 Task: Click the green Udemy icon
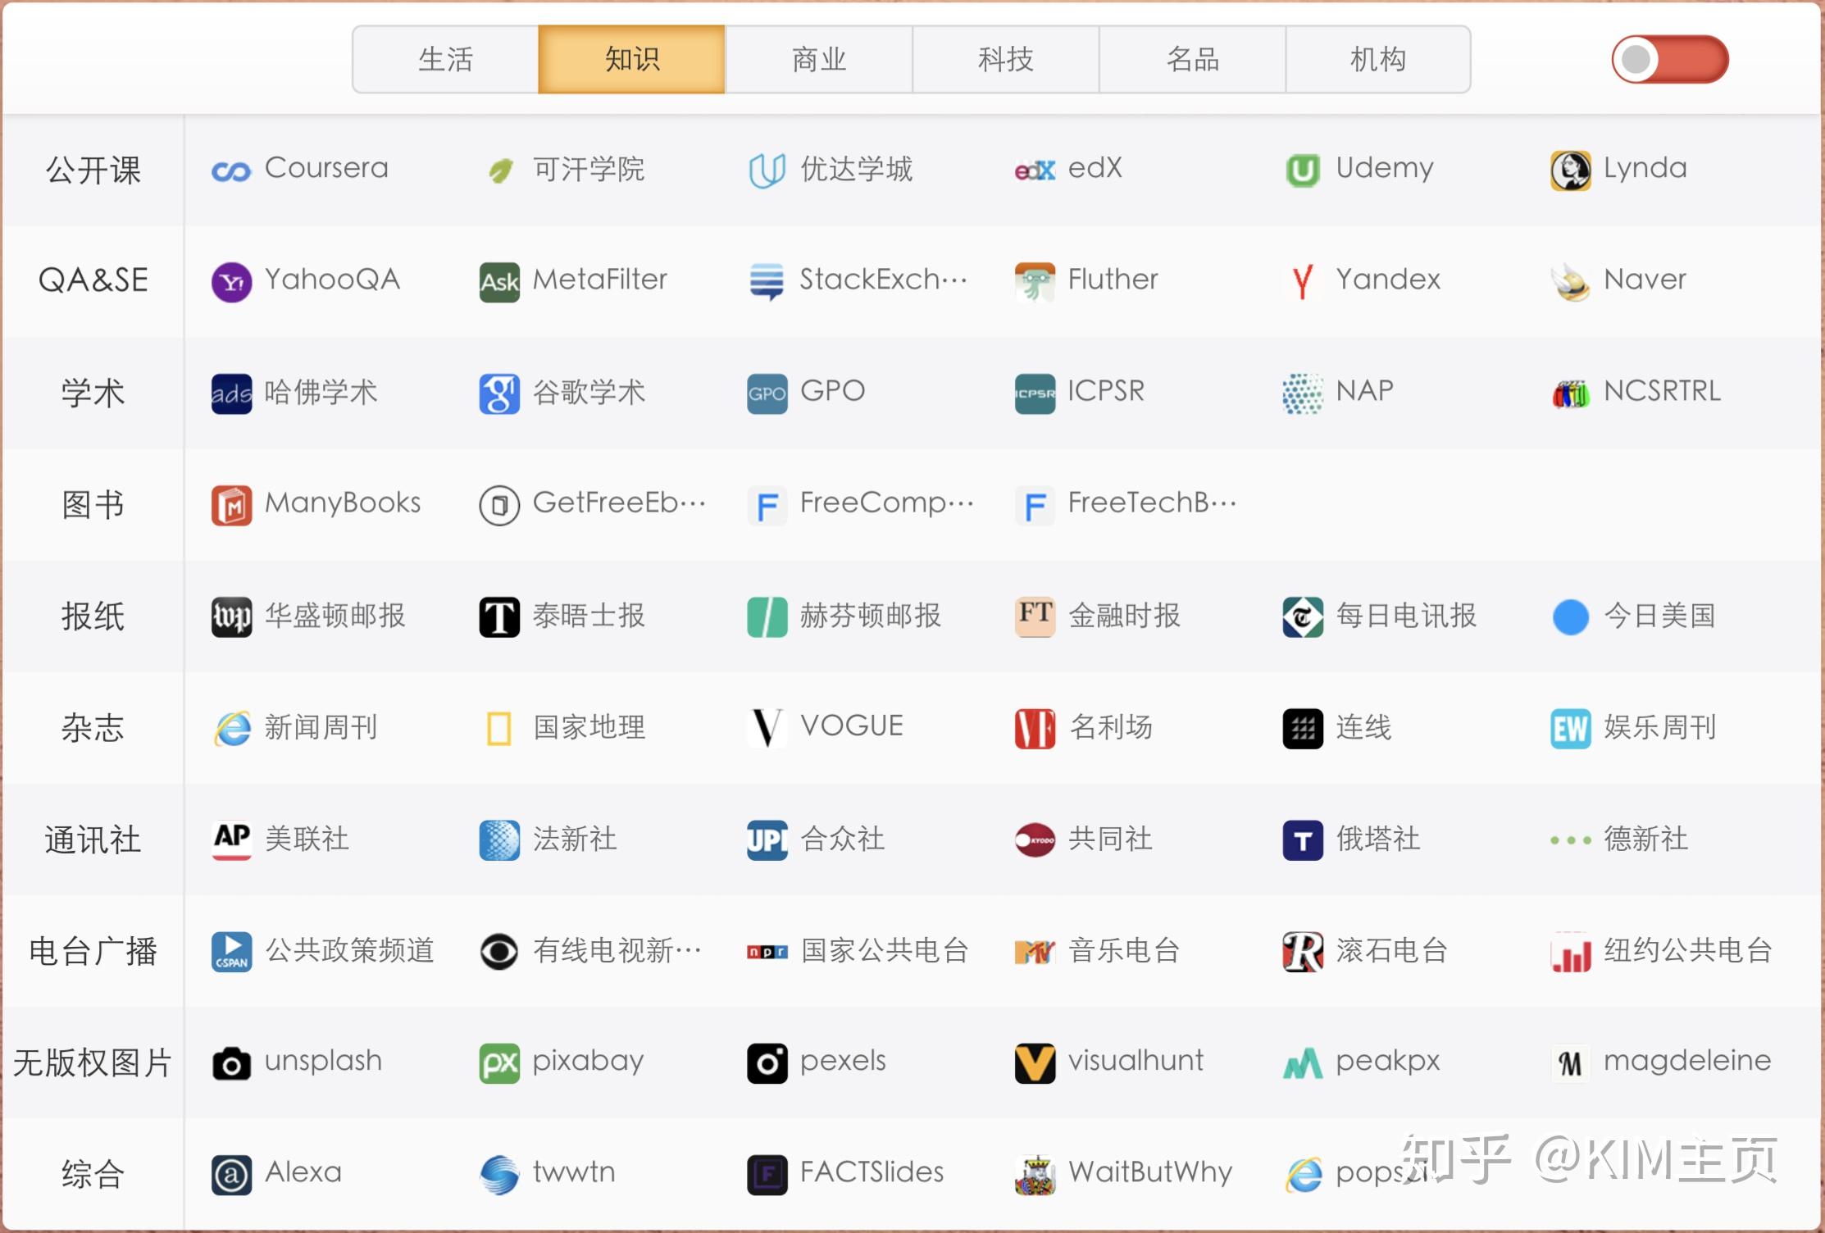tap(1303, 171)
